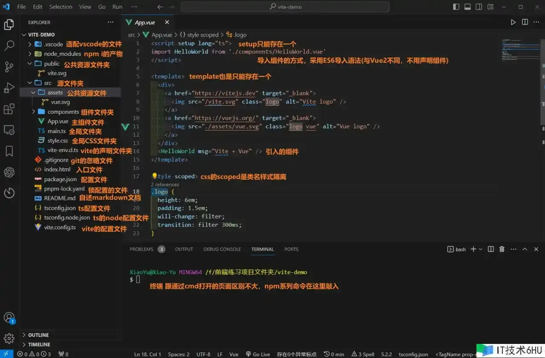The width and height of the screenshot is (545, 358).
Task: Open the new terminal profile dropdown arrow
Action: pos(481,249)
